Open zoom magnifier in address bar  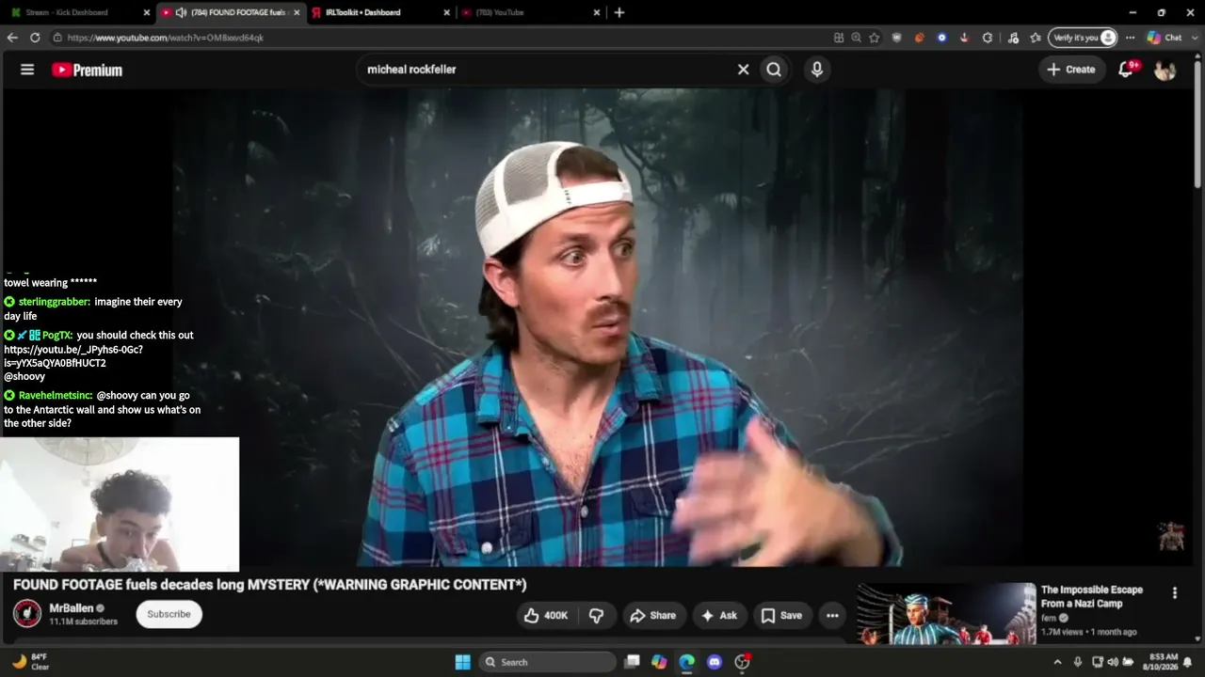[856, 38]
